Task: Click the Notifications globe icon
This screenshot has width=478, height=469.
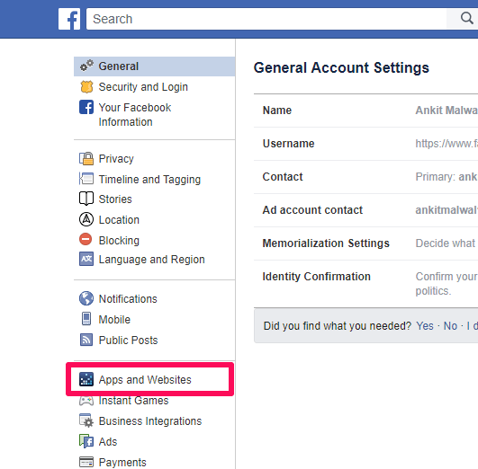Action: (86, 298)
